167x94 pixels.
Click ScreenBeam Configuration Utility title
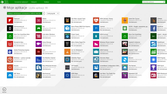(110, 66)
